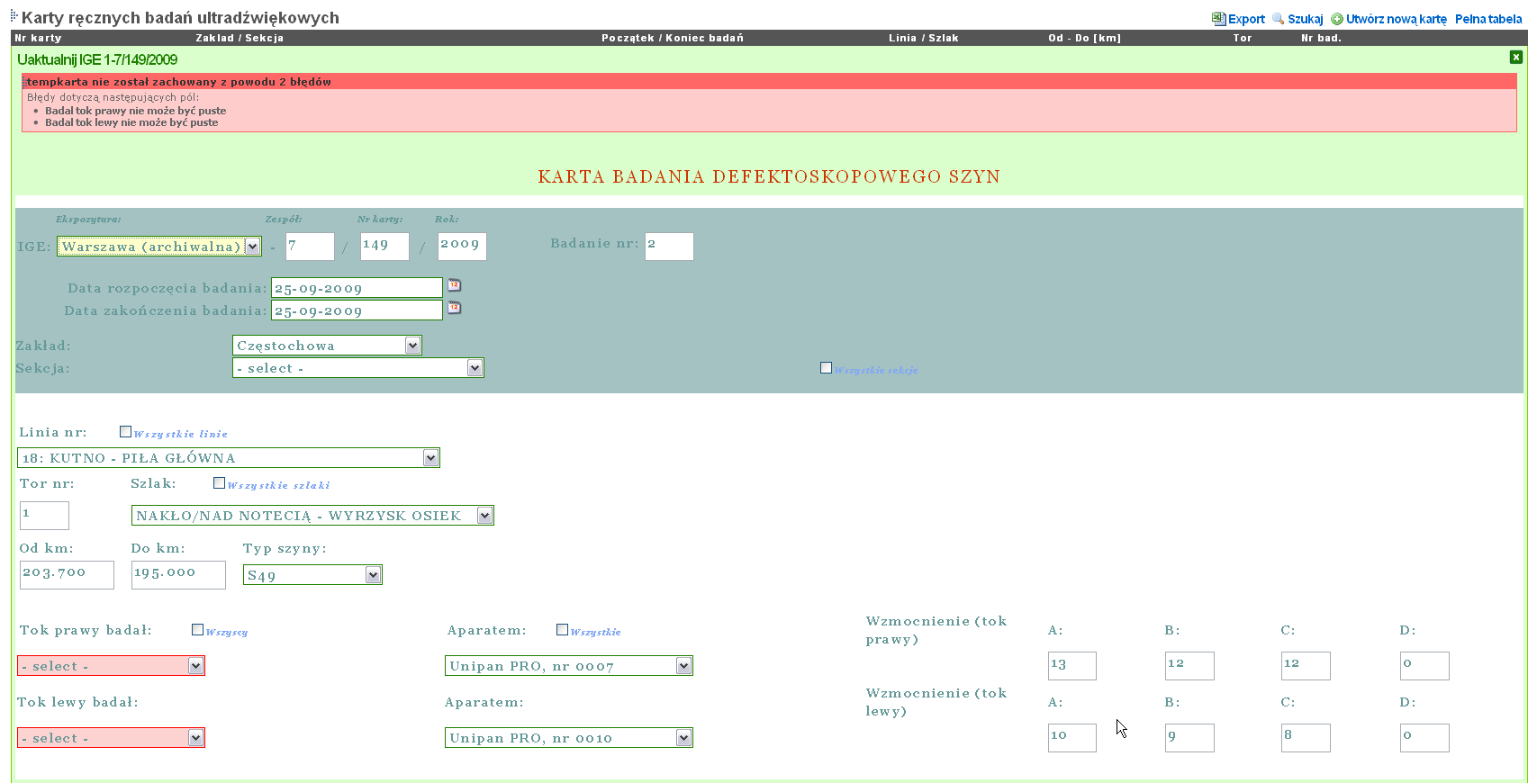Click the Export spreadsheet icon
1528x783 pixels.
(1218, 19)
